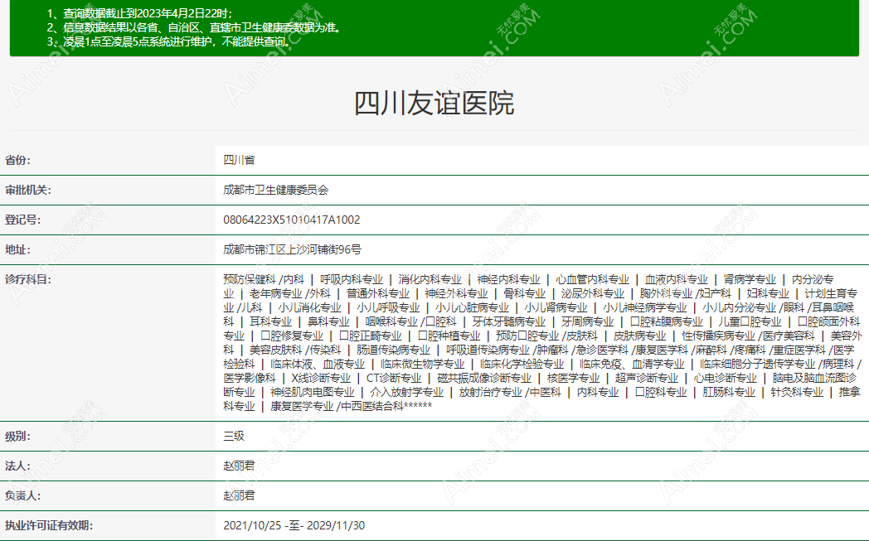Image resolution: width=869 pixels, height=541 pixels.
Task: Click the 负责人 label
Action: [22, 496]
